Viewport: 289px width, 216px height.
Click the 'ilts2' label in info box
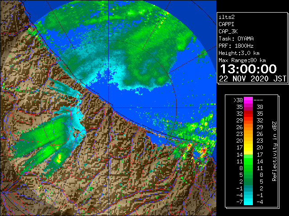point(227,17)
